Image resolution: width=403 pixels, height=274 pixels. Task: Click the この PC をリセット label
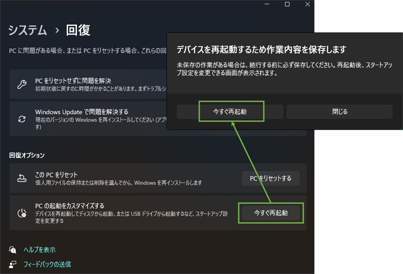tap(56, 175)
